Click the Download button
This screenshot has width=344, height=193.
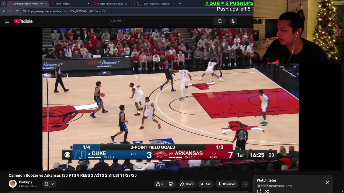click(x=227, y=184)
